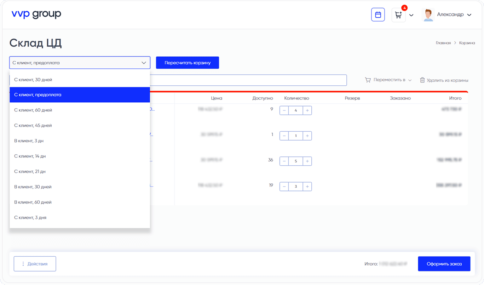Open the calendar icon in header
The width and height of the screenshot is (484, 285).
[378, 15]
